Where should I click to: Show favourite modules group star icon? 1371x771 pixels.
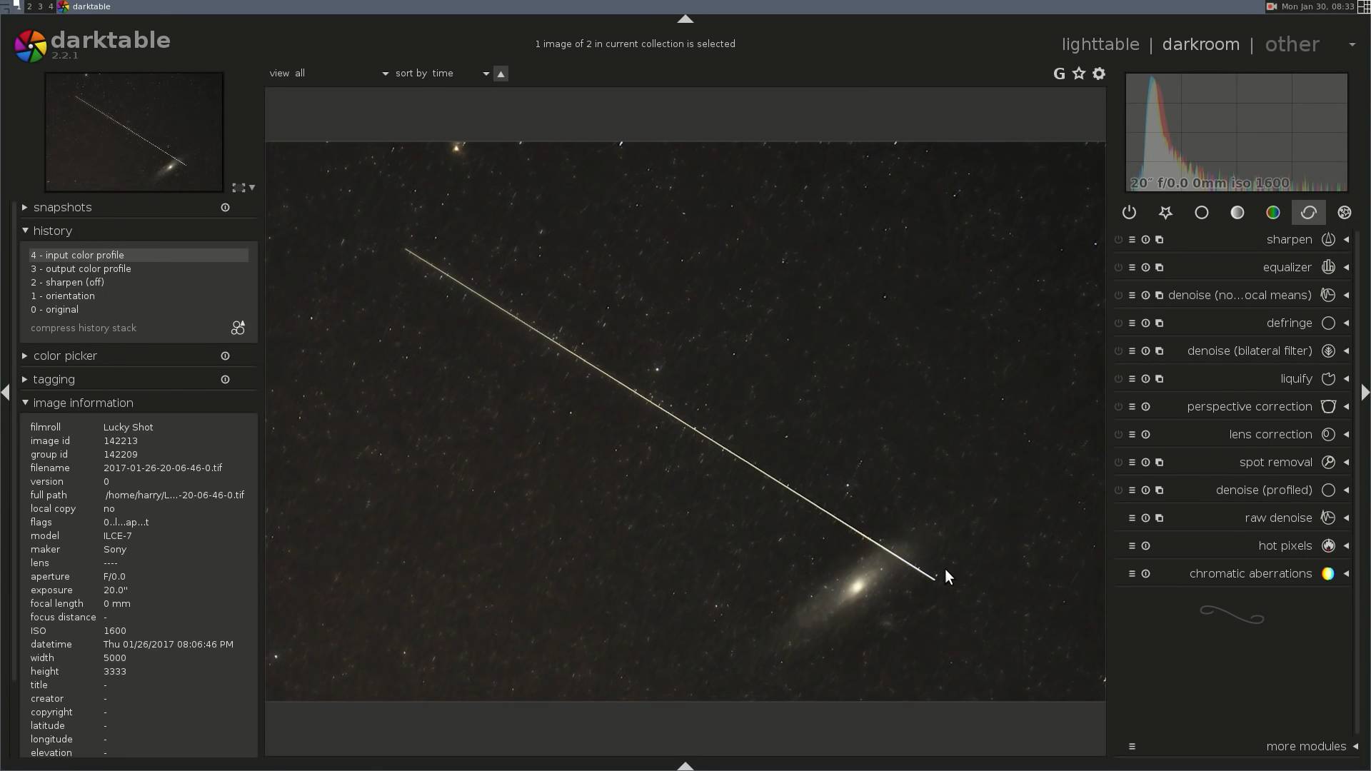click(1165, 213)
